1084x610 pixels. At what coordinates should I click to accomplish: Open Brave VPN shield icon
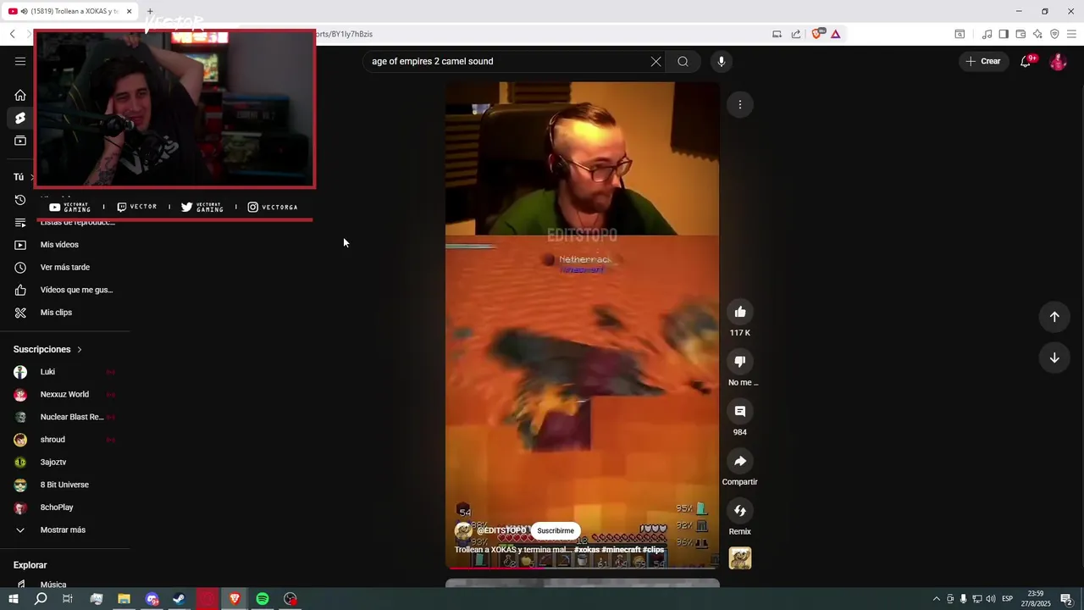click(x=1054, y=34)
